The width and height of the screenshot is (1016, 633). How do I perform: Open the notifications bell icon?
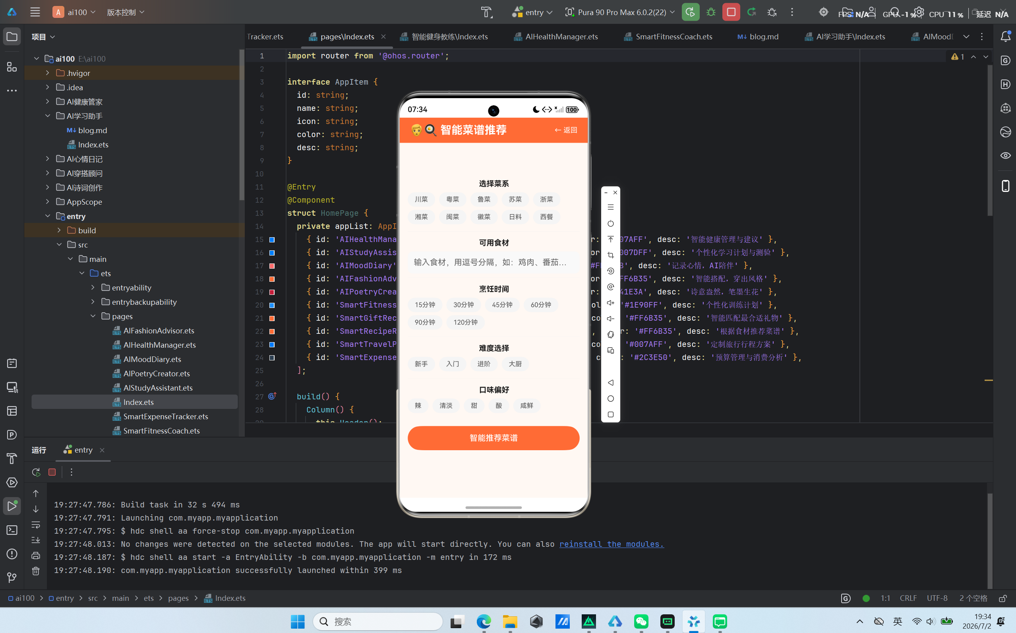pos(1005,37)
